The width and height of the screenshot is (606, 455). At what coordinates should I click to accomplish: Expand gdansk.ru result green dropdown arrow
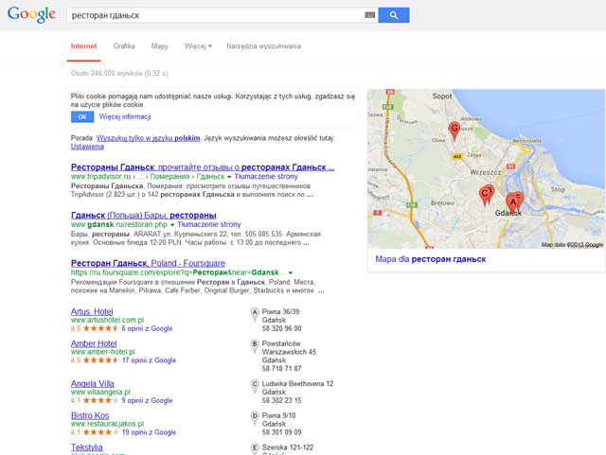[x=172, y=225]
